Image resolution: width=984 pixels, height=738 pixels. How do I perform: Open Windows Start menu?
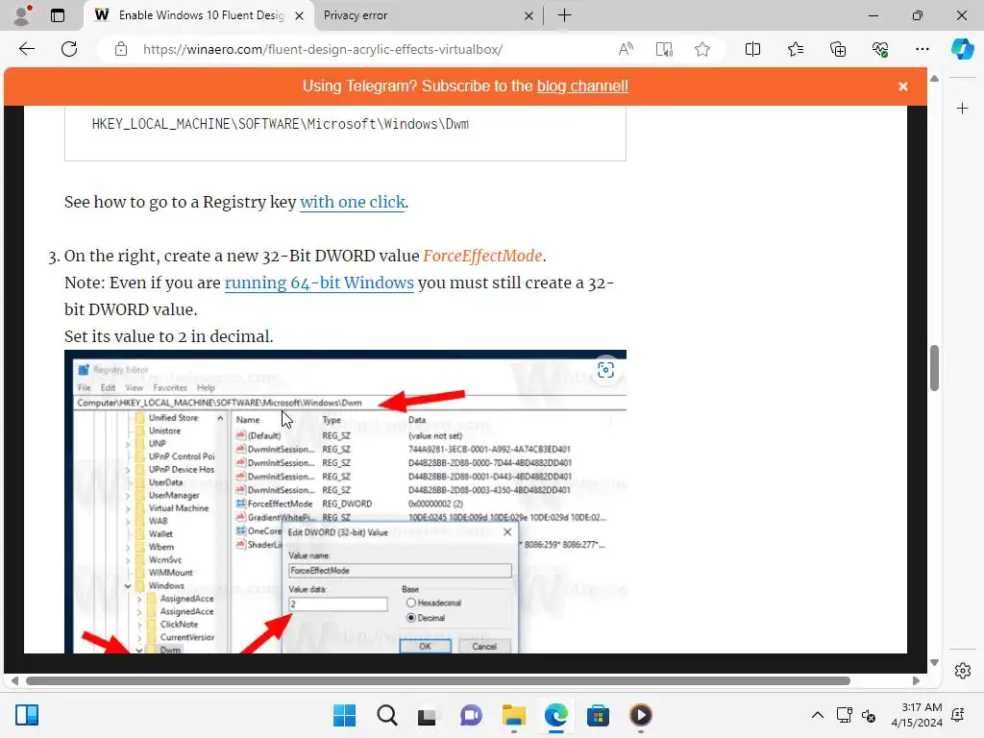[344, 715]
